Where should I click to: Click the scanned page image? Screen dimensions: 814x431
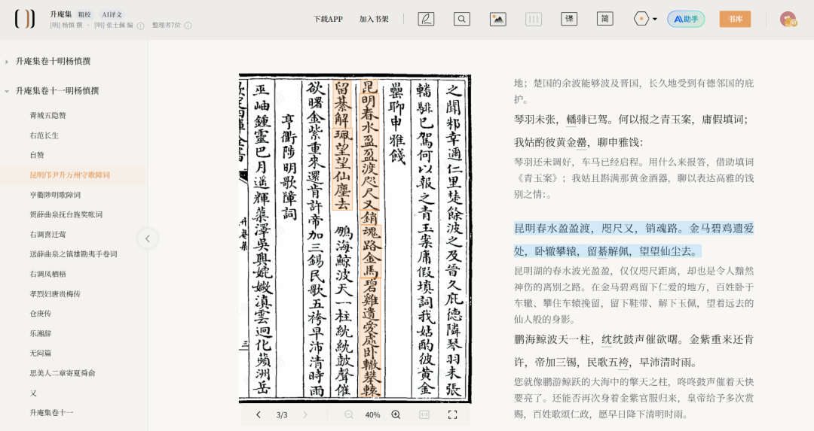(x=354, y=238)
